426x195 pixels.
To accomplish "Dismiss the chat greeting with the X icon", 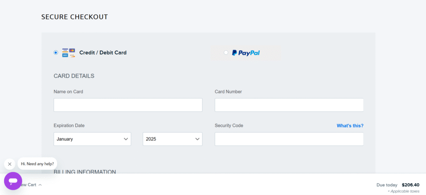I will [10, 164].
